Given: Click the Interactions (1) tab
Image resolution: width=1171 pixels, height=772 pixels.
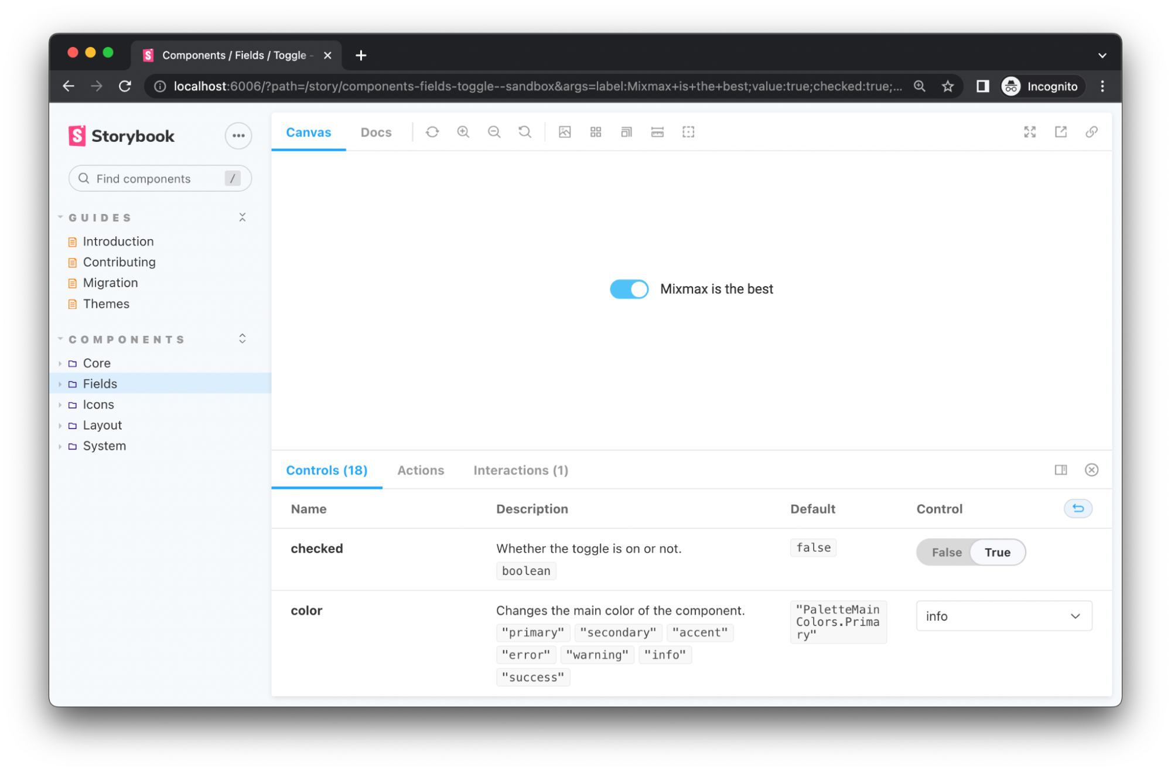Looking at the screenshot, I should (521, 470).
